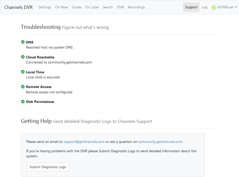Open the Log page

204,7
